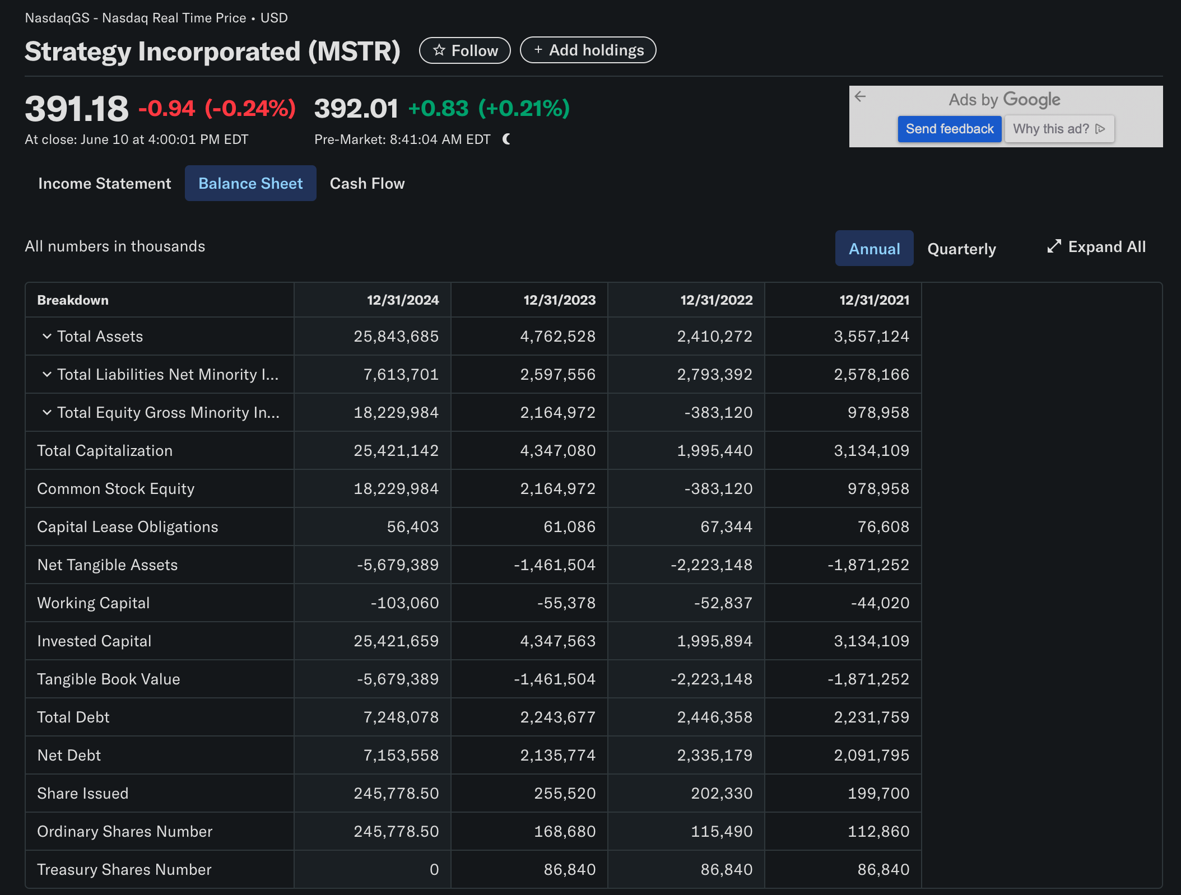Switch to Quarterly view
The image size is (1181, 895).
961,249
